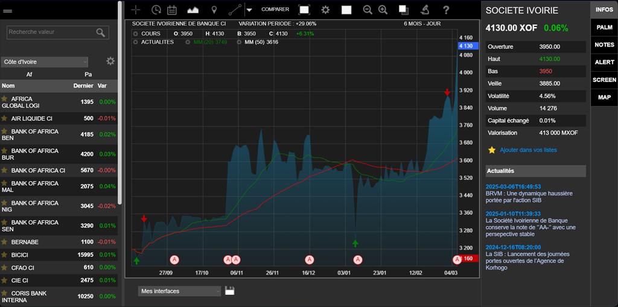
Task: Click the microscope analysis icon
Action: [x=425, y=10]
